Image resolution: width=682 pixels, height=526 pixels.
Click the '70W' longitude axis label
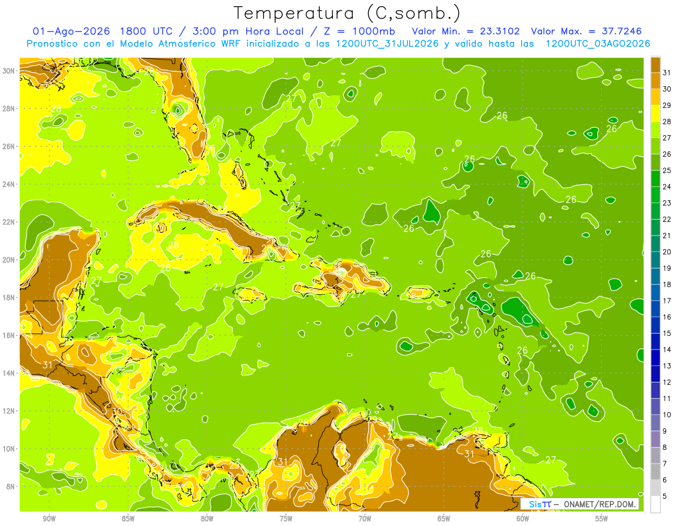(365, 518)
